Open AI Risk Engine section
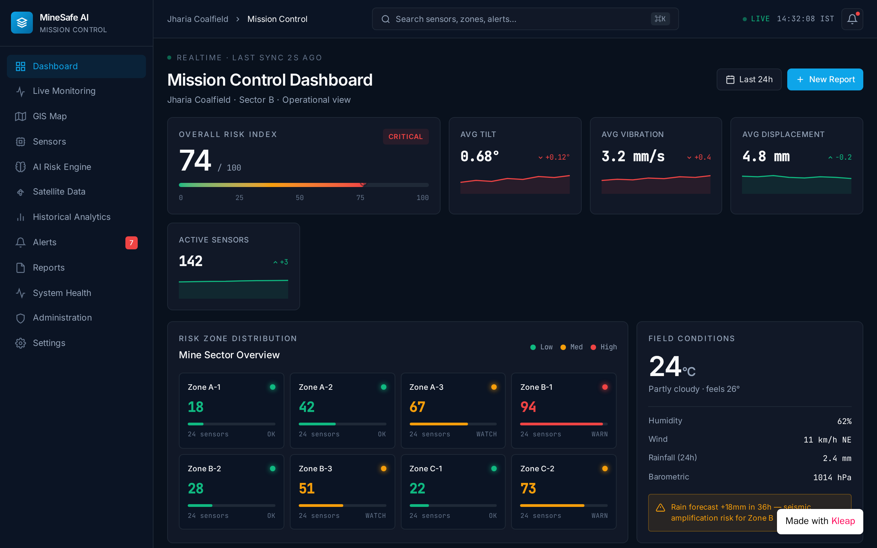This screenshot has height=548, width=877. click(x=76, y=167)
